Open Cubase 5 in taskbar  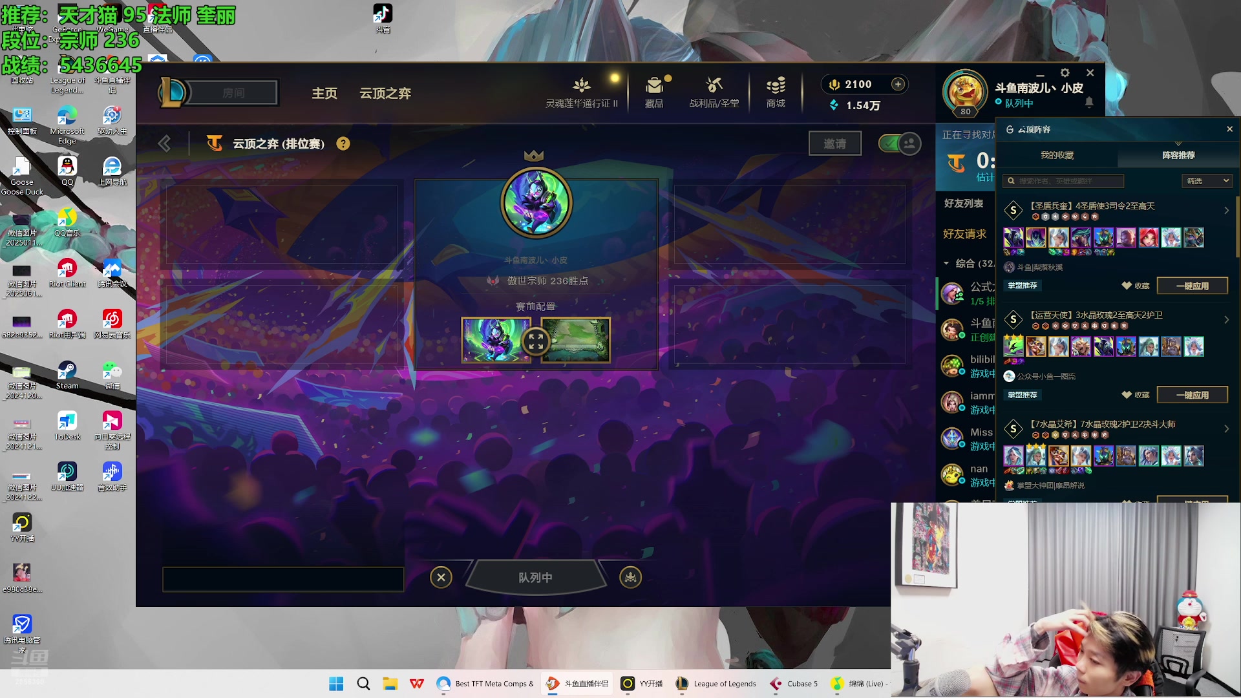[x=794, y=684]
